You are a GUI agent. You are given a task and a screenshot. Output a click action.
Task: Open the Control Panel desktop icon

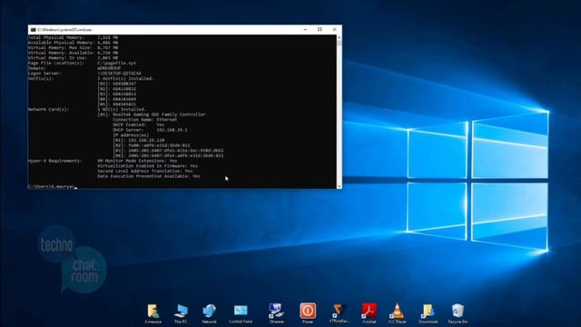coord(241,313)
